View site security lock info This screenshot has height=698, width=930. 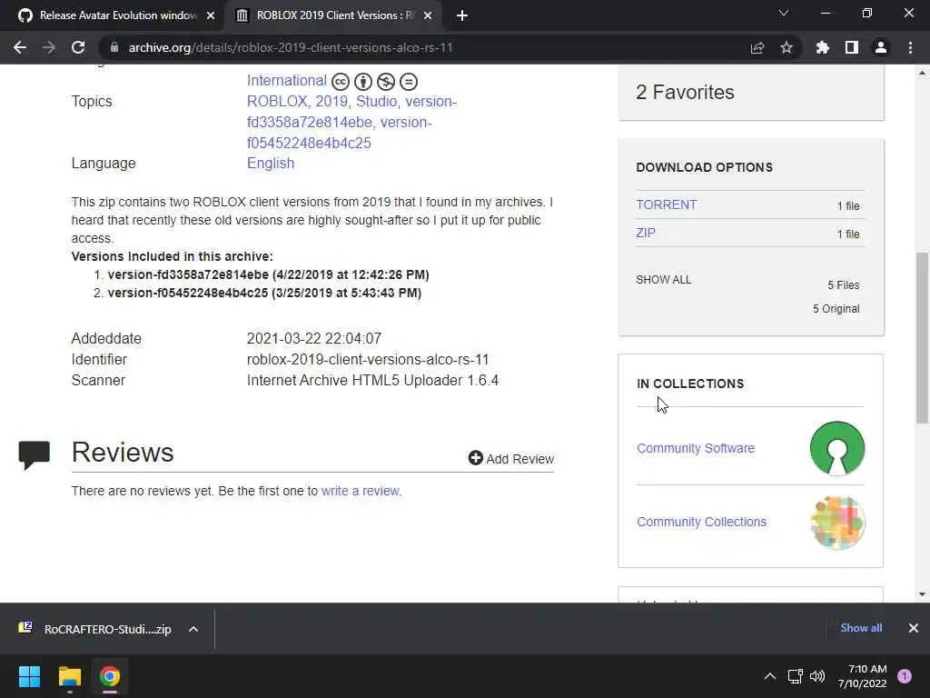coord(114,47)
